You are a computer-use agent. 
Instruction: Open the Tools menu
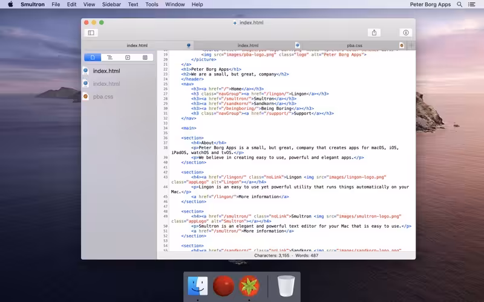click(152, 4)
